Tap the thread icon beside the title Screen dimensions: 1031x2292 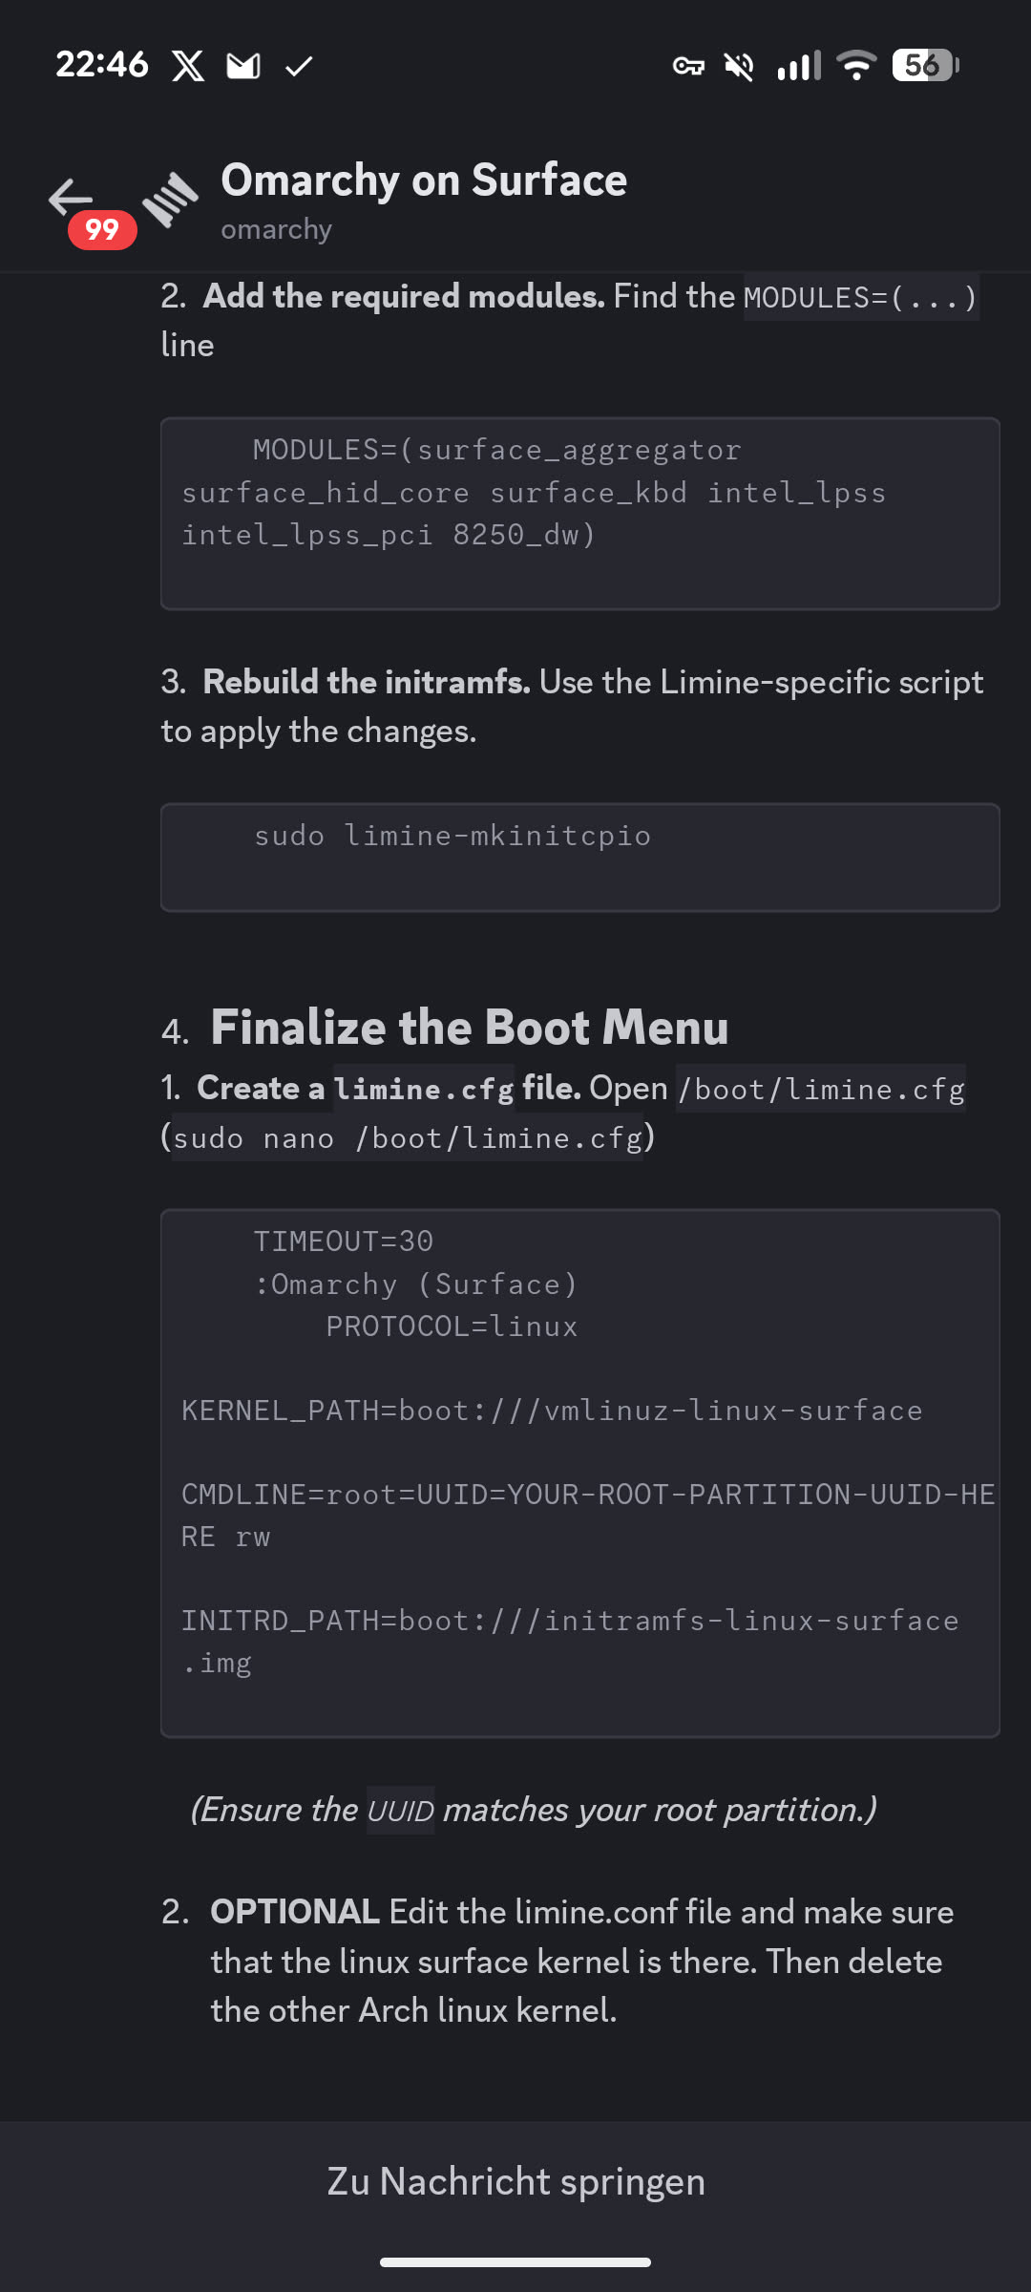(x=170, y=200)
